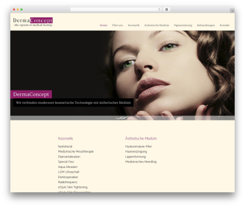Click the green maximize window dot
The width and height of the screenshot is (245, 207).
click(x=22, y=10)
